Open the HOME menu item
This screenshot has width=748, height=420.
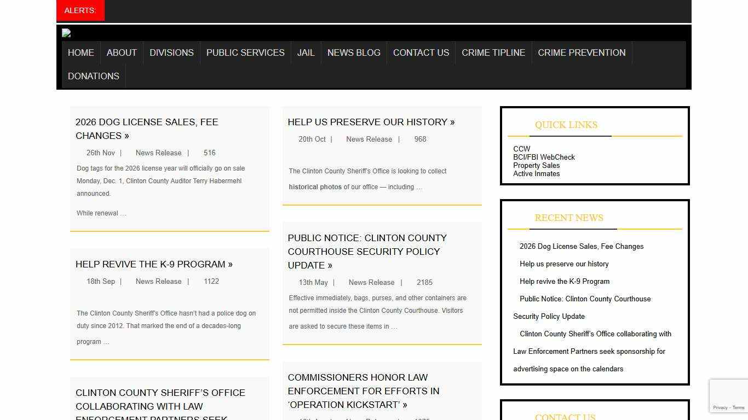click(x=80, y=52)
